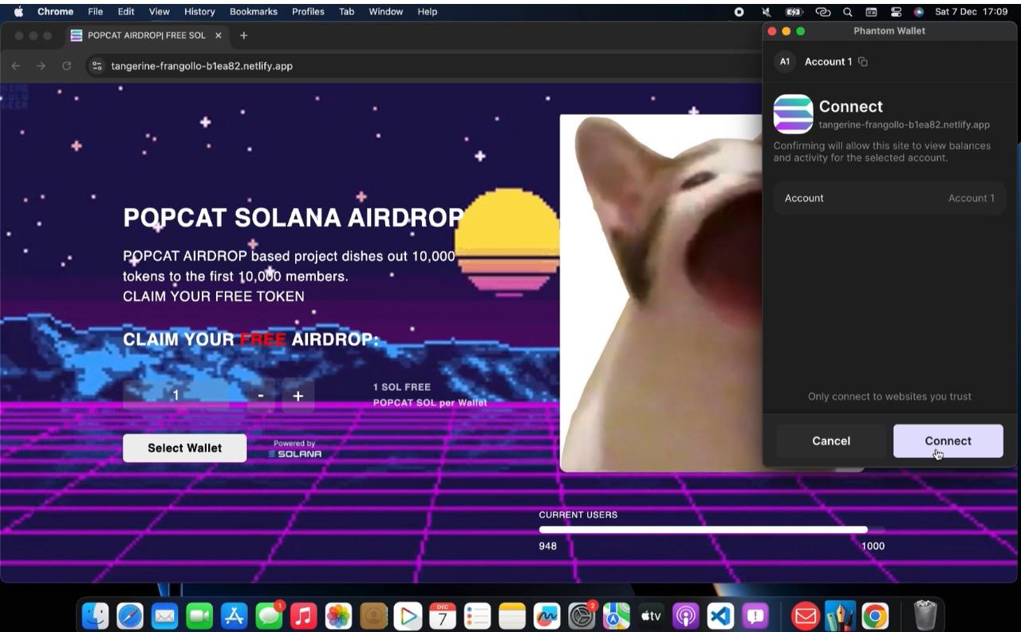
Task: Open the History menu in the menu bar
Action: [x=199, y=11]
